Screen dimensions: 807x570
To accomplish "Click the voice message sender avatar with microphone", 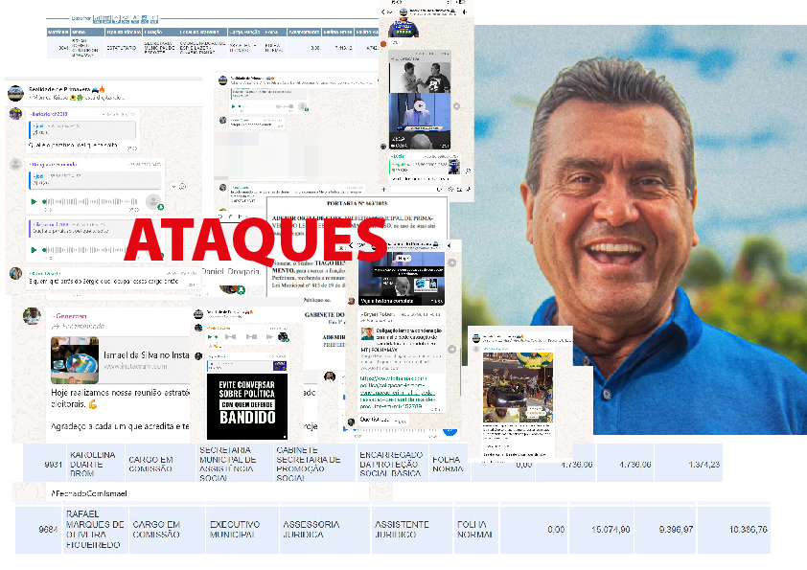I will (152, 202).
